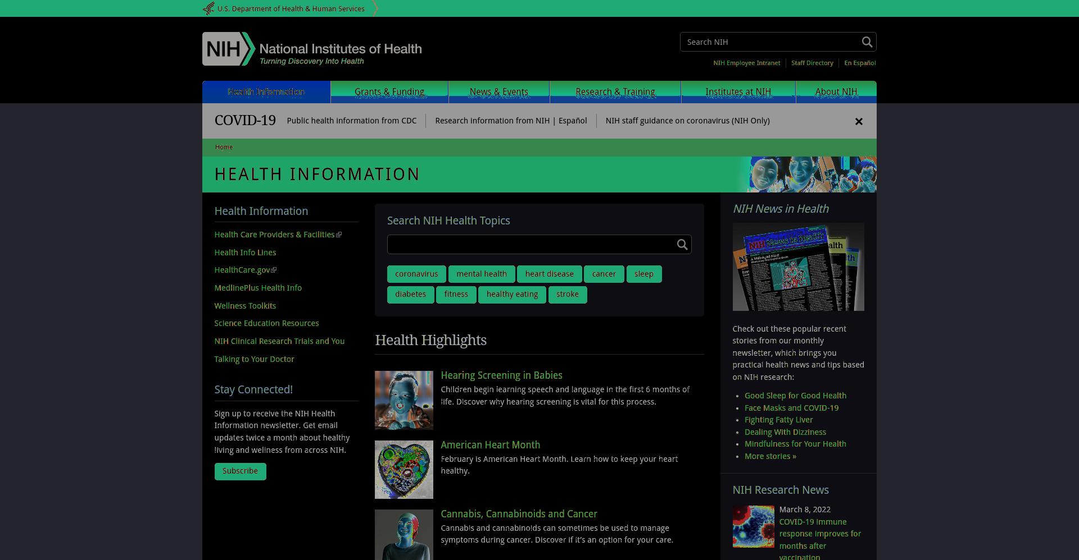Click the Health Topics search magnifier icon
Viewport: 1079px width, 560px height.
click(682, 245)
